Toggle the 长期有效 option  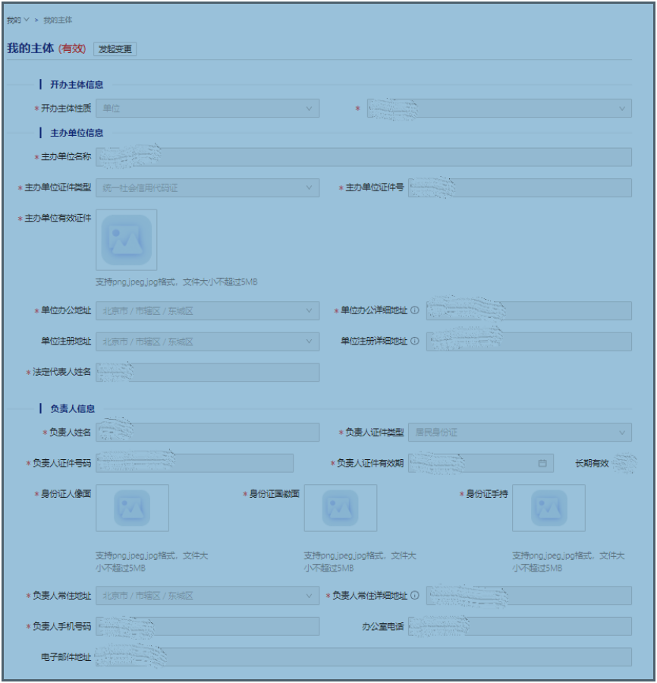[623, 463]
